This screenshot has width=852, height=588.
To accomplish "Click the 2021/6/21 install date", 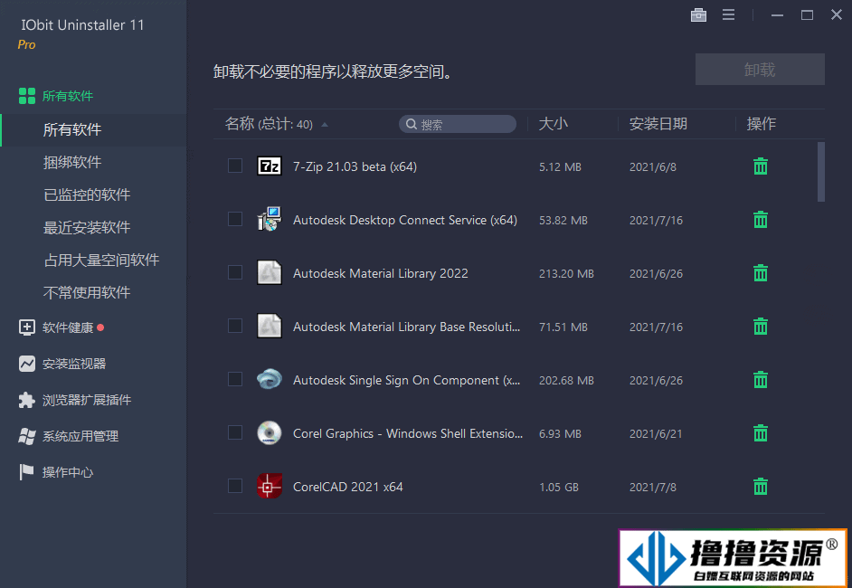I will [x=656, y=433].
